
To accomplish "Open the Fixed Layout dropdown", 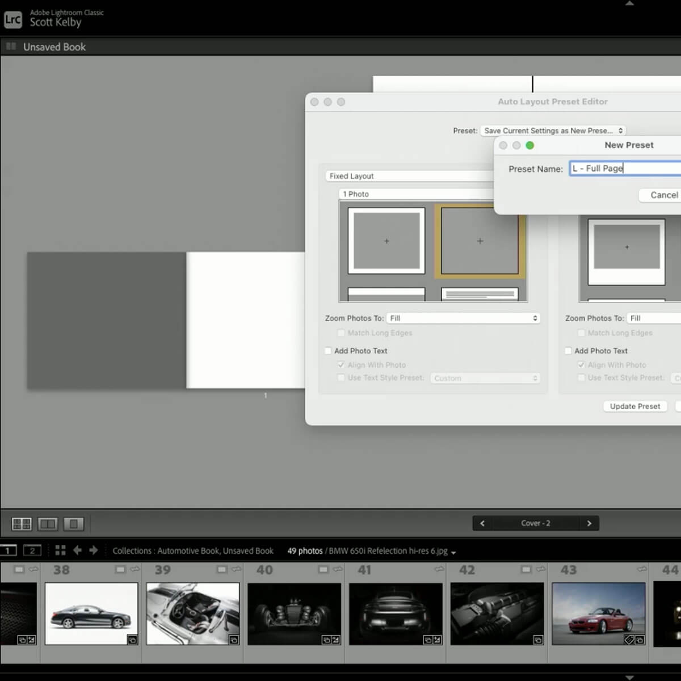I will (410, 176).
